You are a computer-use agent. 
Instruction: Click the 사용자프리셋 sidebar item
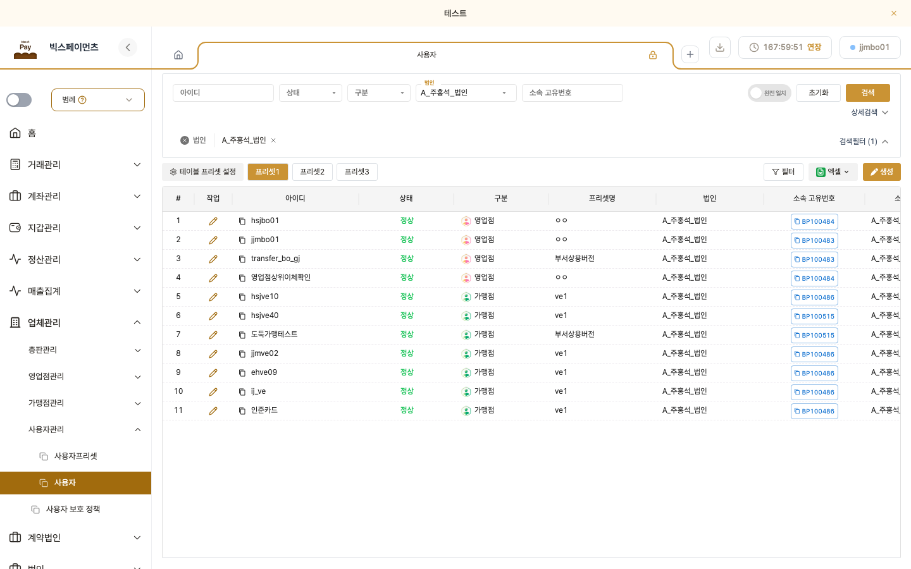click(76, 456)
